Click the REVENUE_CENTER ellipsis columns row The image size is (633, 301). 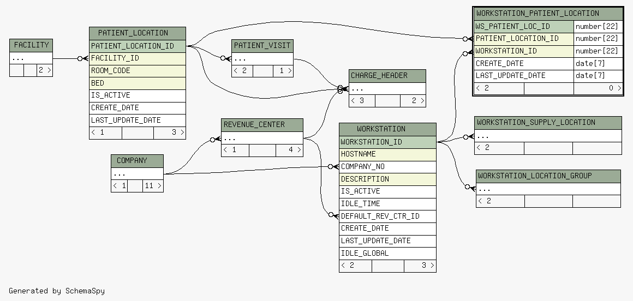(x=262, y=138)
